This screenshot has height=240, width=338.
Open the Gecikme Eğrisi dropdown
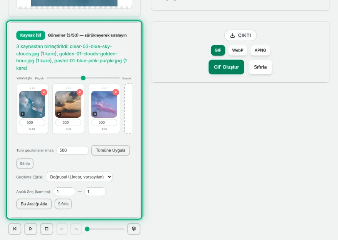pos(79,177)
